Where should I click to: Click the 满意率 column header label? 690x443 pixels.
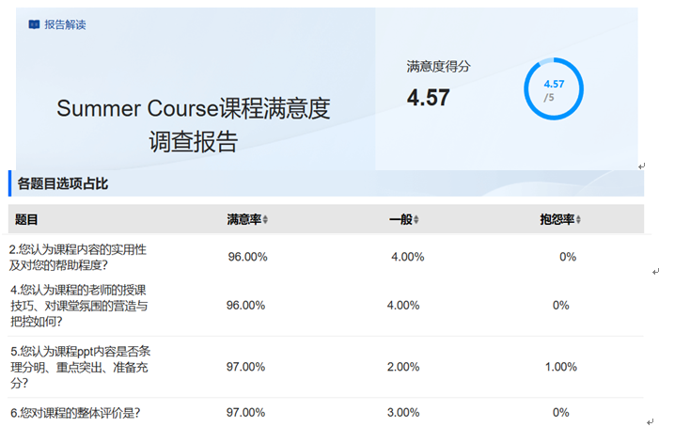coord(243,219)
